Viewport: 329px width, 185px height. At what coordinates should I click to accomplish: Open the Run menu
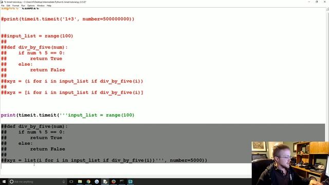[x=23, y=6]
